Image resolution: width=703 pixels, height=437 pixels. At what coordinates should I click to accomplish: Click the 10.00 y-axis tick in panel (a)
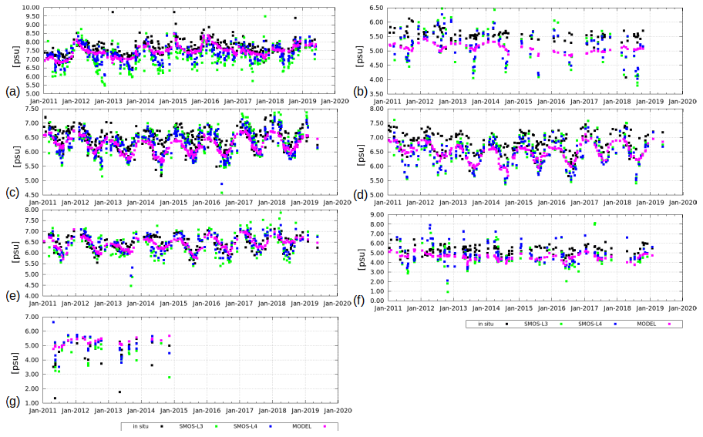31,8
